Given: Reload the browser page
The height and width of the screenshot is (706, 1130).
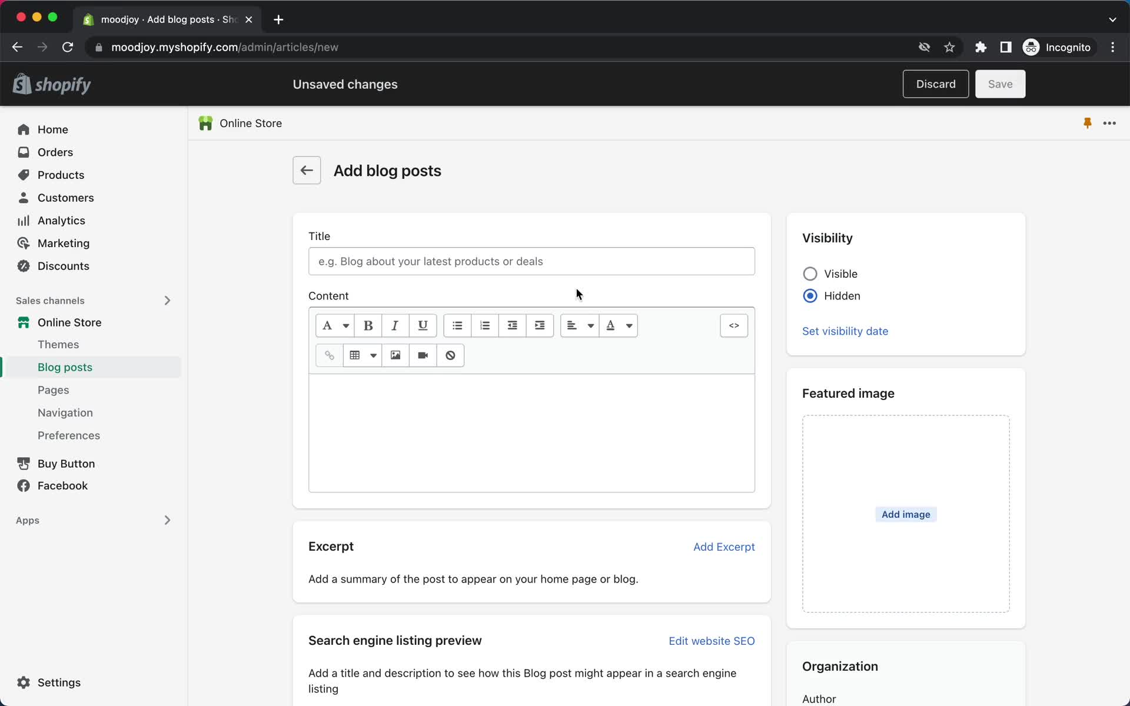Looking at the screenshot, I should pyautogui.click(x=68, y=47).
